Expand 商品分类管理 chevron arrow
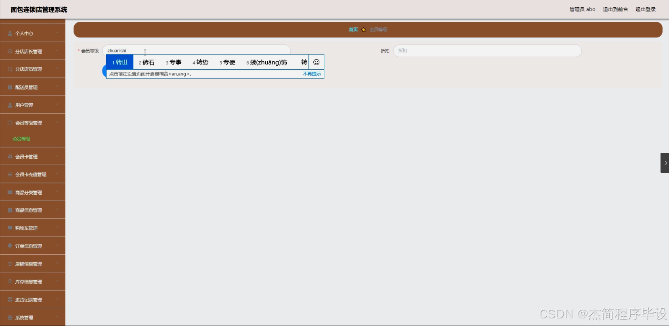Viewport: 669px width, 326px height. [x=57, y=192]
